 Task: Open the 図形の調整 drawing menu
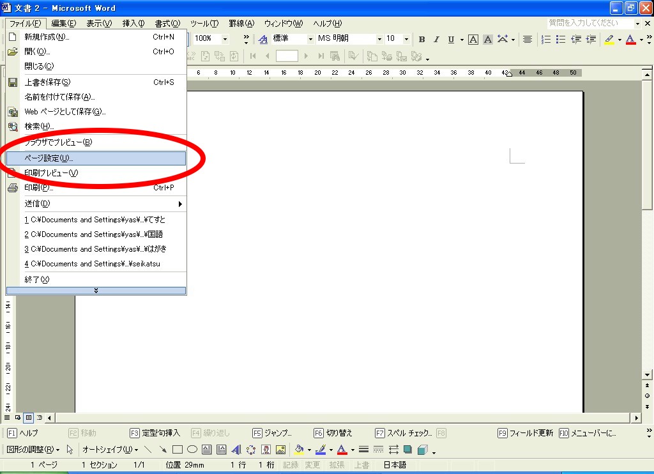point(33,450)
